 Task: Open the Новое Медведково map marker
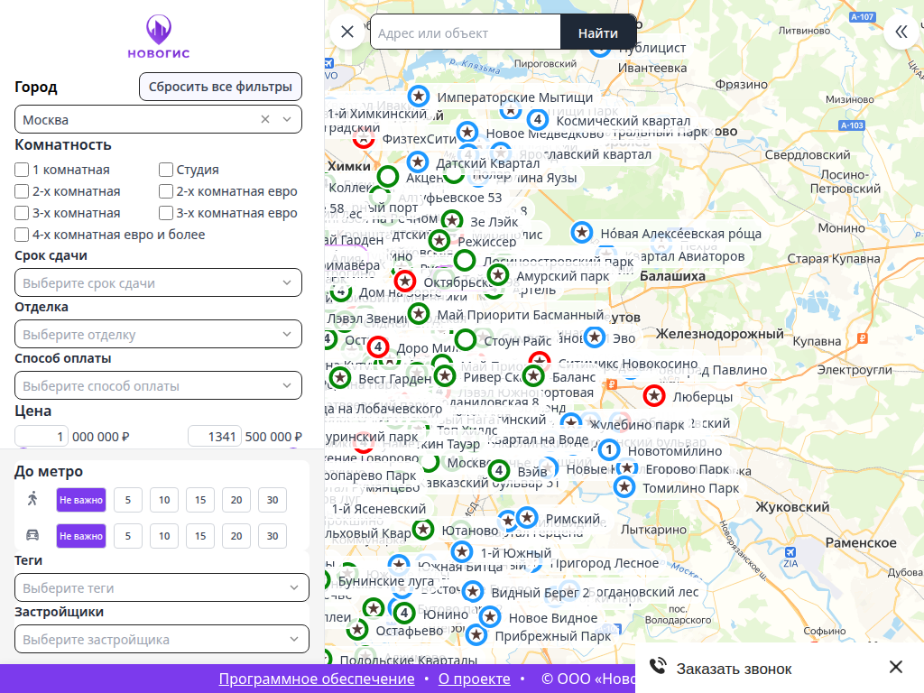467,132
